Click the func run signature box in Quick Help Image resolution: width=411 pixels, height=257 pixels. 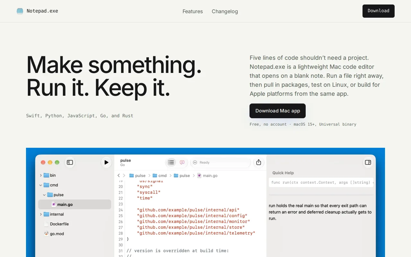pyautogui.click(x=321, y=182)
